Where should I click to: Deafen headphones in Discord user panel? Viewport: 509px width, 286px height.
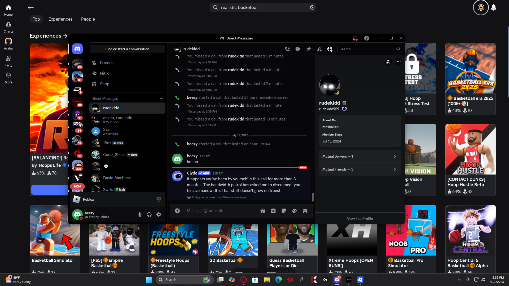[x=149, y=215]
